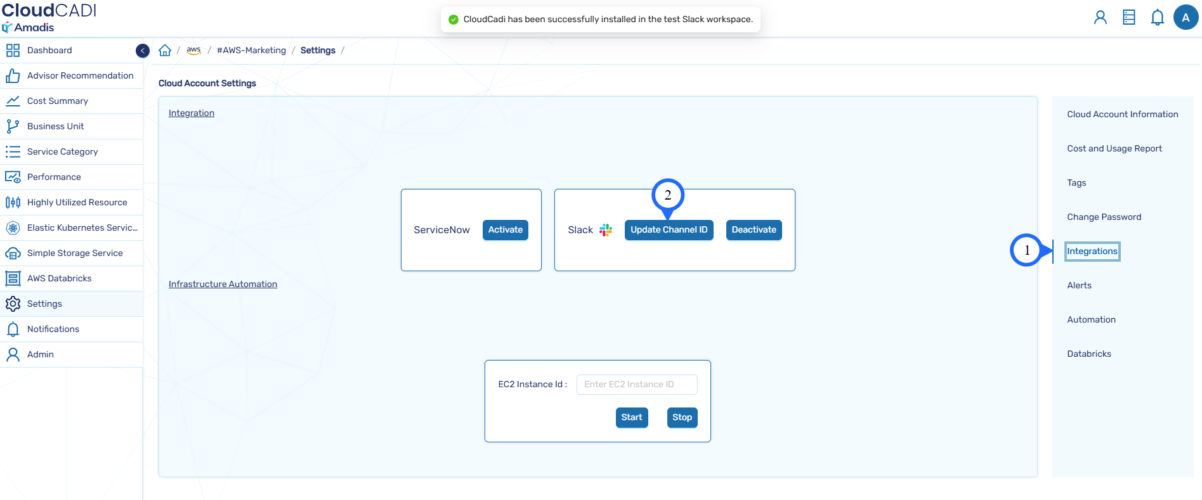
Task: Open Advisor Recommendation in sidebar
Action: tap(80, 76)
